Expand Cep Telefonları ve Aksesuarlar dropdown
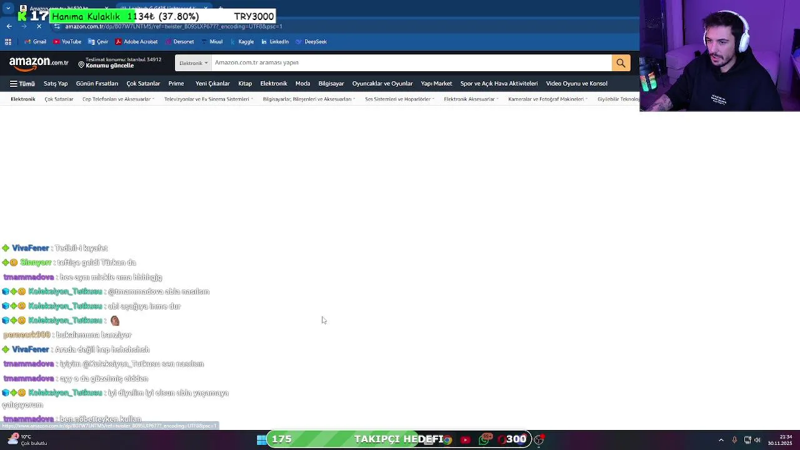This screenshot has height=450, width=800. [118, 99]
